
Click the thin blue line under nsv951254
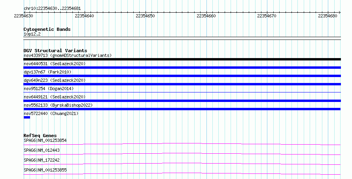click(182, 92)
